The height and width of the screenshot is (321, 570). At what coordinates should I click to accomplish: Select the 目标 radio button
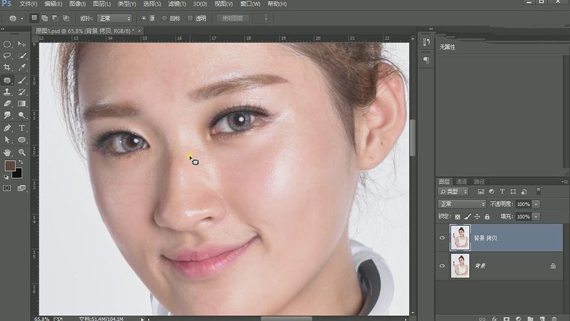pyautogui.click(x=164, y=18)
